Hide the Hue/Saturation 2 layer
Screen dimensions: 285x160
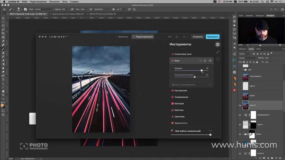240,115
